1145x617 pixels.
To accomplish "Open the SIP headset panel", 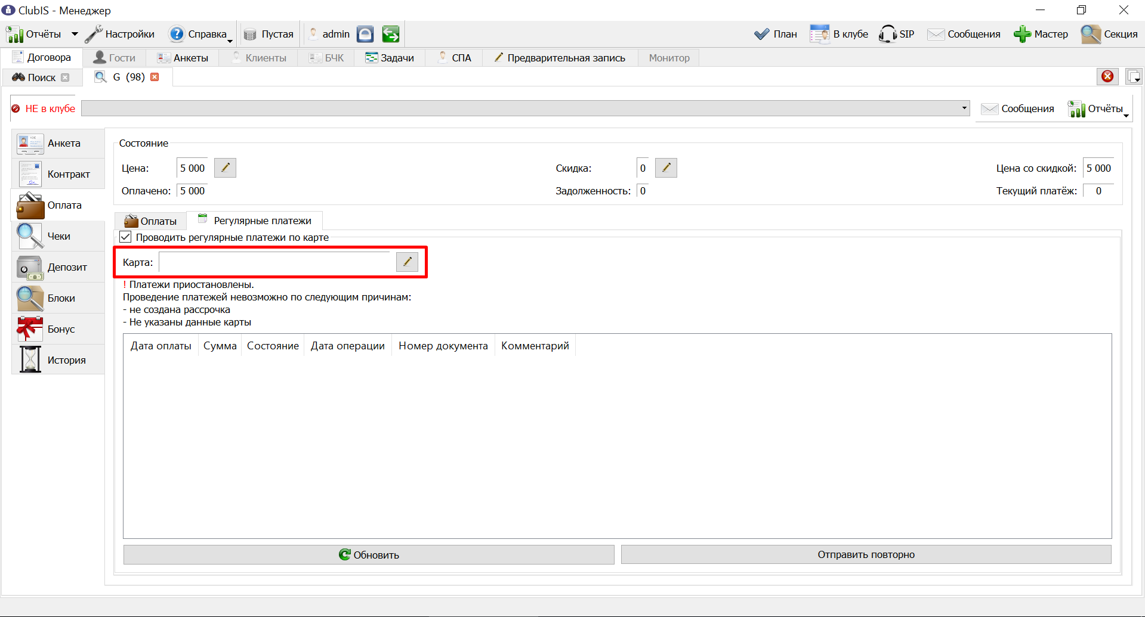I will [x=896, y=34].
